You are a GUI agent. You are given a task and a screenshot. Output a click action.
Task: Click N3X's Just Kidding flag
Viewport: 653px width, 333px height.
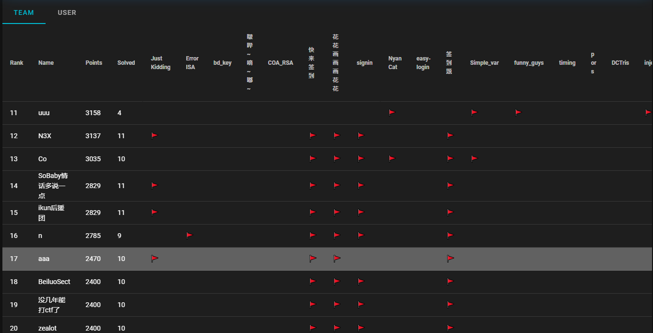coord(154,135)
